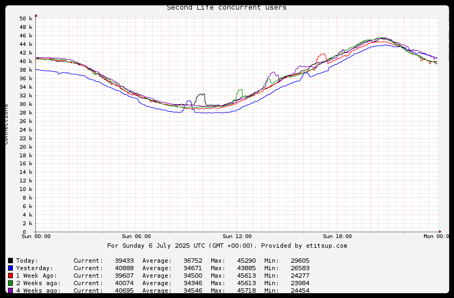Click Today's current value 39433
Screen dimensions: 454x298
pyautogui.click(x=124, y=261)
